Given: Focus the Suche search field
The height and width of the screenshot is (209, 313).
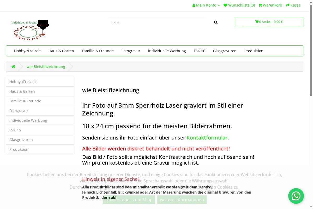Looking at the screenshot, I should (x=156, y=22).
